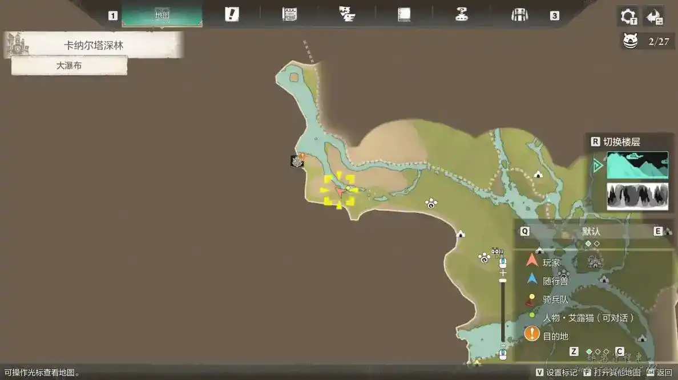This screenshot has width=678, height=380.
Task: Open the 大瀑布 area sub-label
Action: [x=69, y=66]
